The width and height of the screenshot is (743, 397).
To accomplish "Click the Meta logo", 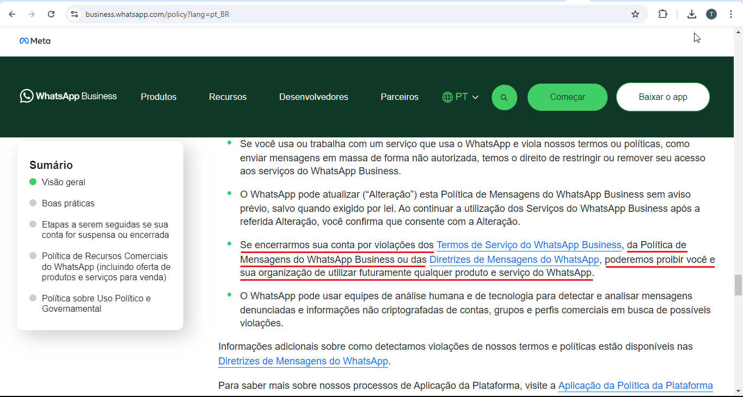I will pos(35,41).
